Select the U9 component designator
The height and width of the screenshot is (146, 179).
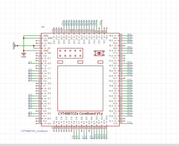coord(43,27)
